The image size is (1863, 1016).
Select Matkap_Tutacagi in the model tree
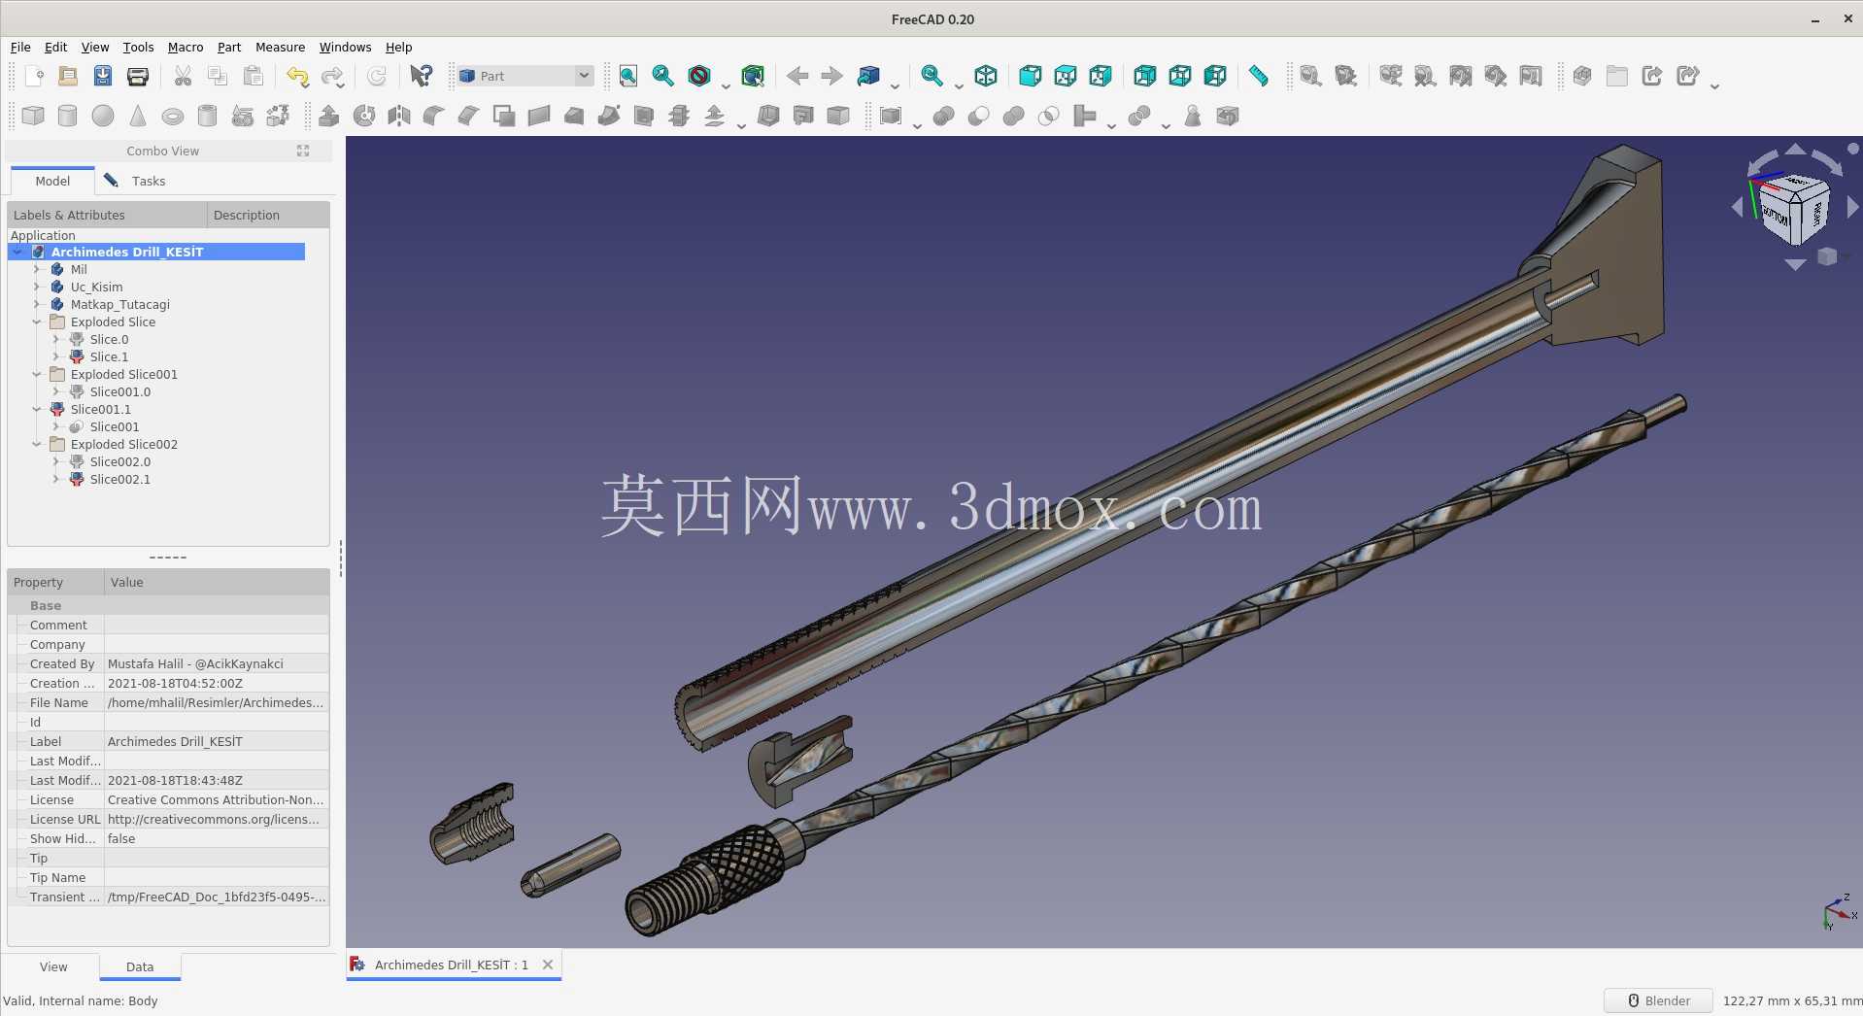tap(119, 304)
